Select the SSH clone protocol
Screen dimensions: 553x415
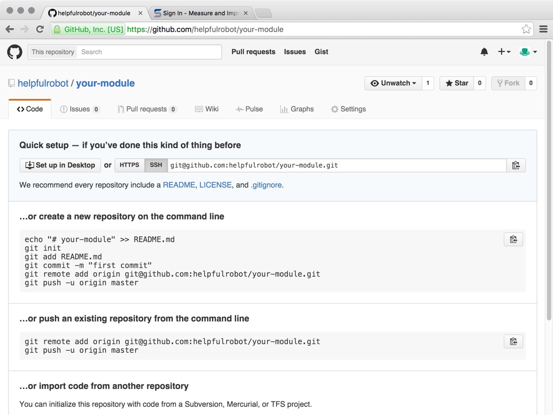point(156,165)
